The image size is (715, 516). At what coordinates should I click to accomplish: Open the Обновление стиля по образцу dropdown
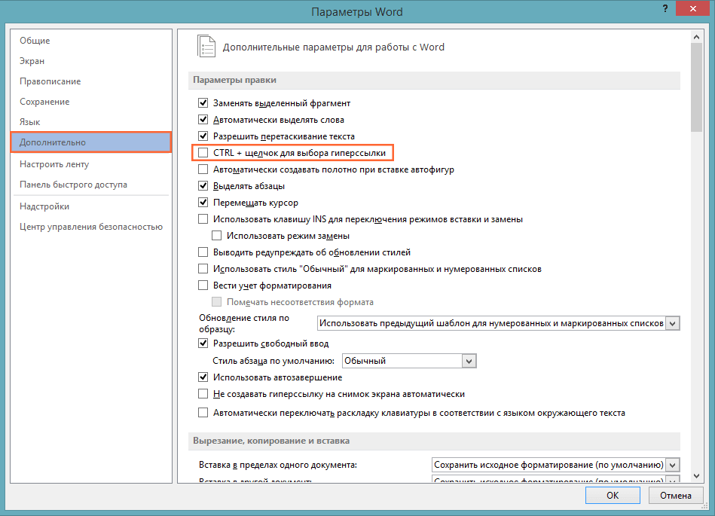pyautogui.click(x=498, y=323)
